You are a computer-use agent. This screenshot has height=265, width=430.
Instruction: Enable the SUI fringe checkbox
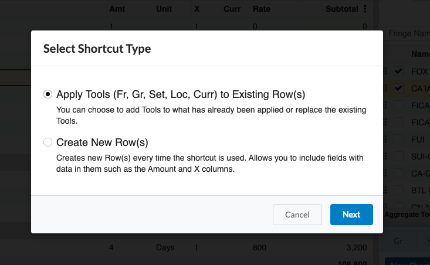point(398,156)
